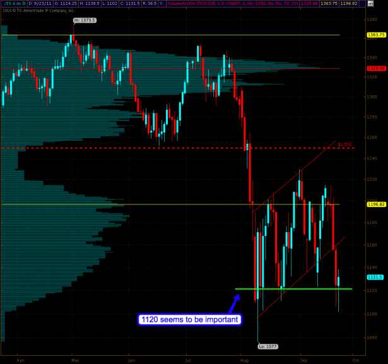
Task: Click the 1160 price axis label
Action: click(x=372, y=245)
